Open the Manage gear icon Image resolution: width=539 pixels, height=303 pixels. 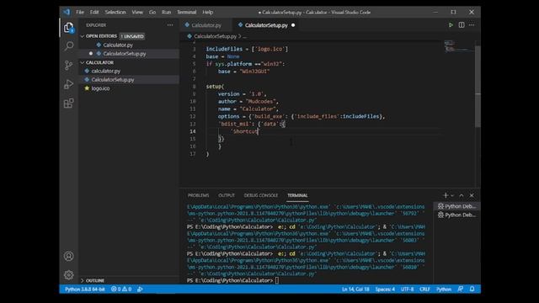point(69,275)
